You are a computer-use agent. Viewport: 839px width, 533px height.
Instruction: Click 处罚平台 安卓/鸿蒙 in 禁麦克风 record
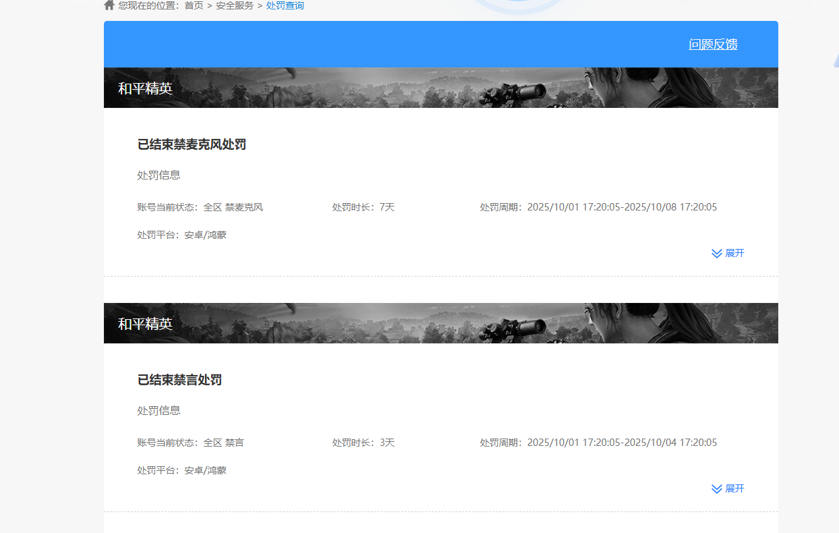coord(181,235)
